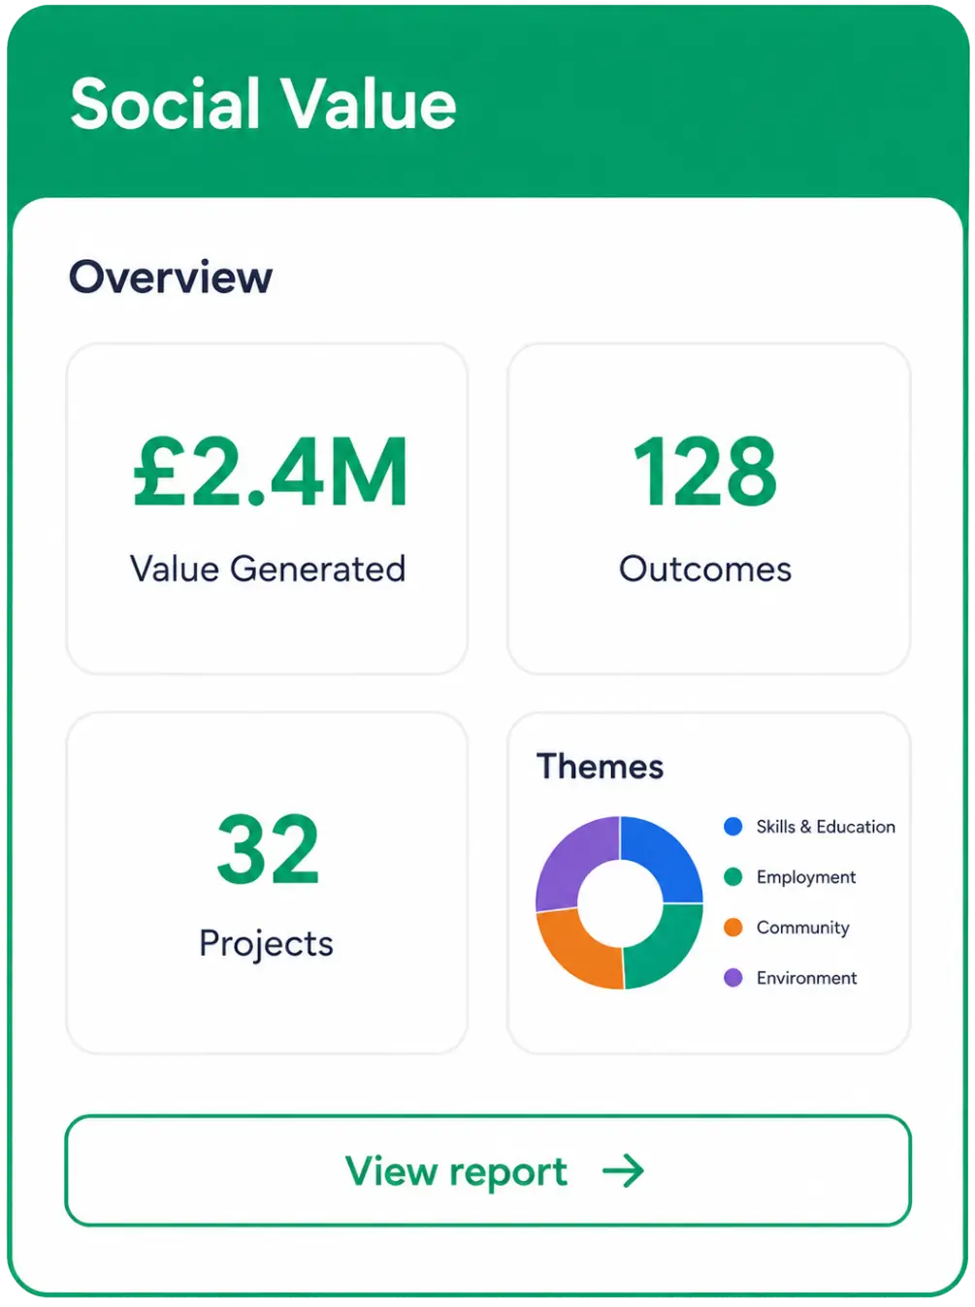Viewport: 975px width, 1307px height.
Task: Click the arrow icon in View report
Action: click(x=623, y=1171)
